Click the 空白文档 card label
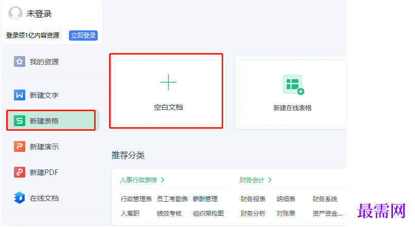415x227 pixels. (168, 107)
